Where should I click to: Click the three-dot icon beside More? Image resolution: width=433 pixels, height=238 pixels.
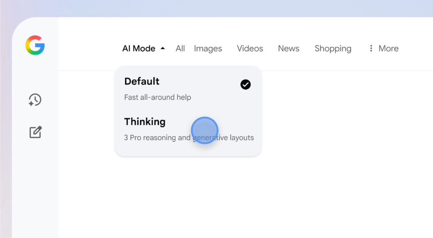[x=371, y=48]
